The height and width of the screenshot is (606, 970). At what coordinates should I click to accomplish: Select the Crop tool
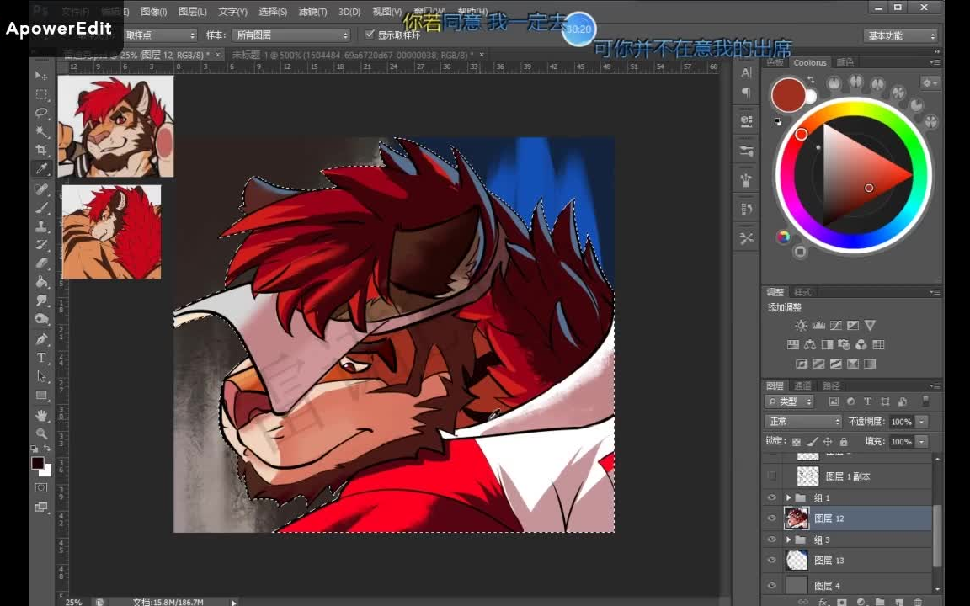click(41, 151)
